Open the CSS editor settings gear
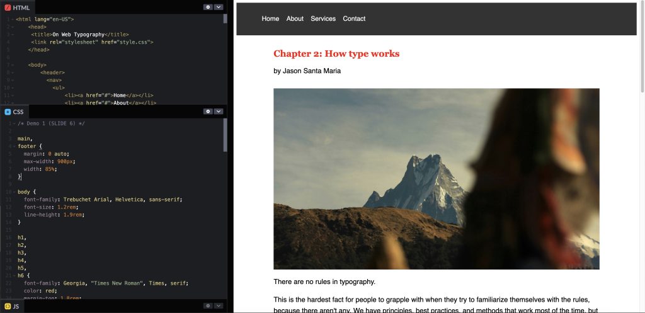645x313 pixels. coord(208,111)
